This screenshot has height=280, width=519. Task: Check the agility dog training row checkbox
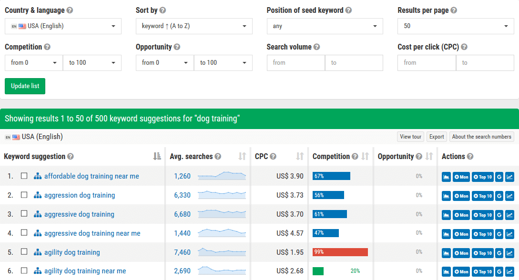(x=24, y=252)
